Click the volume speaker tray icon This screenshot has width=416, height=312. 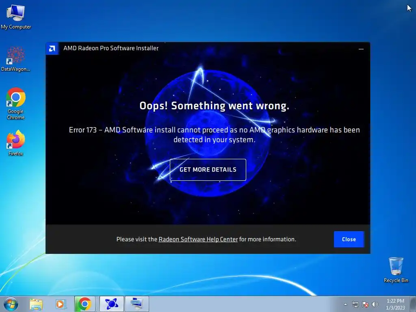(x=375, y=304)
